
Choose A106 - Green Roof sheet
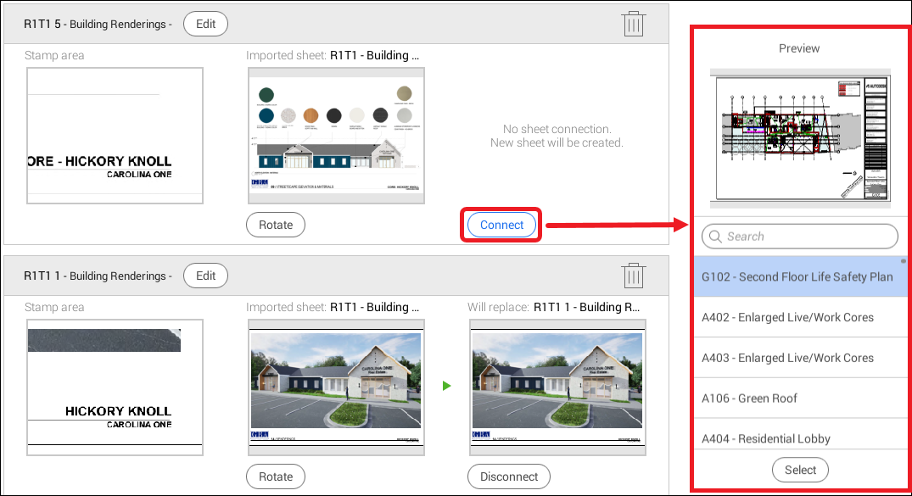749,398
